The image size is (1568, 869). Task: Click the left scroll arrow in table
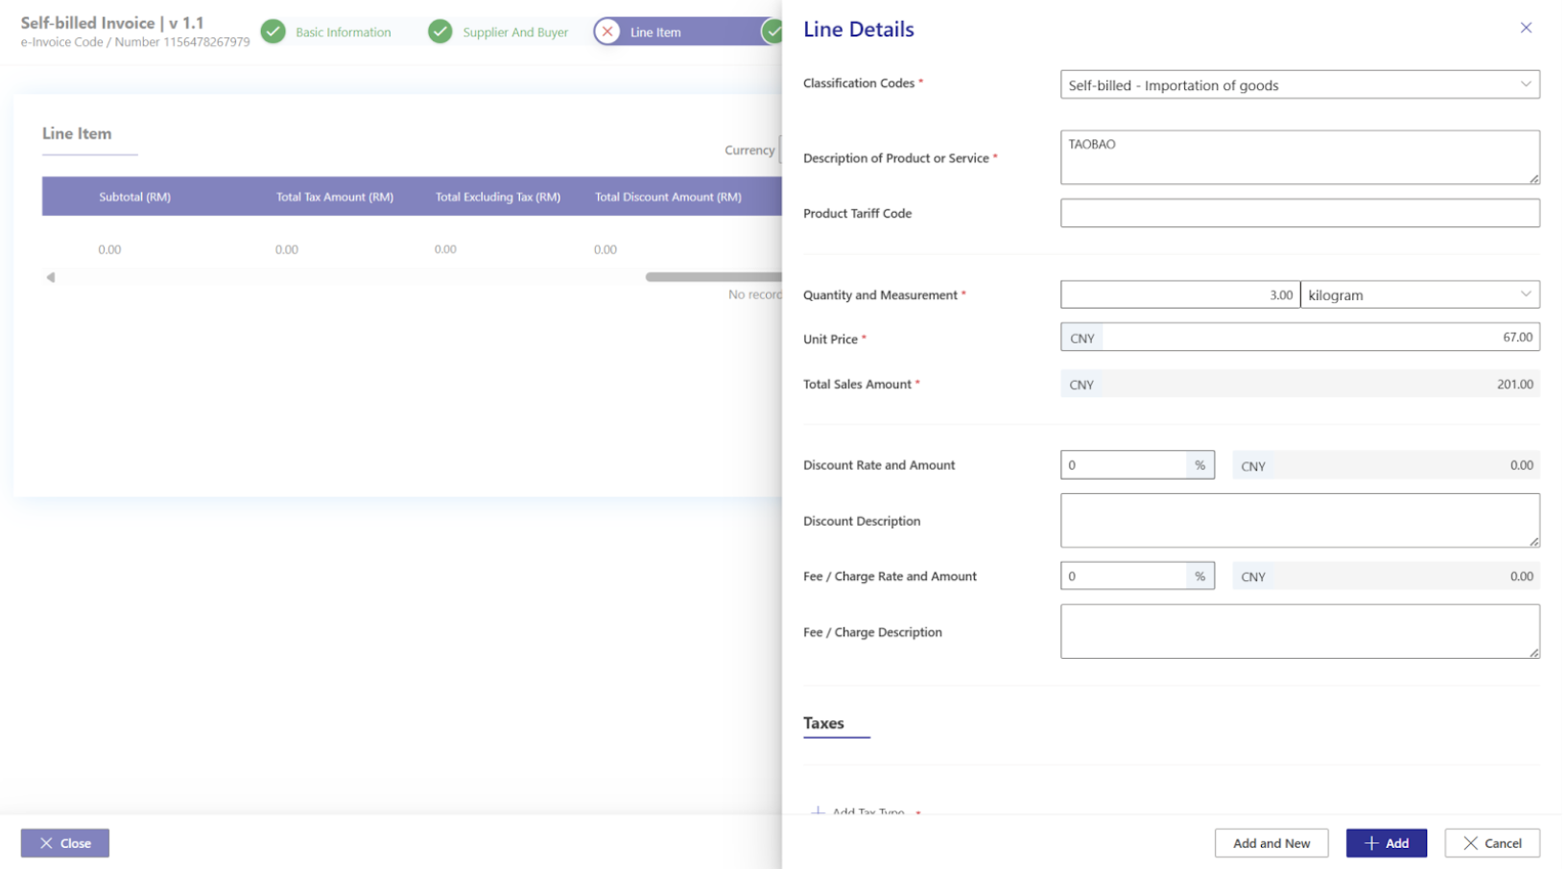(51, 277)
